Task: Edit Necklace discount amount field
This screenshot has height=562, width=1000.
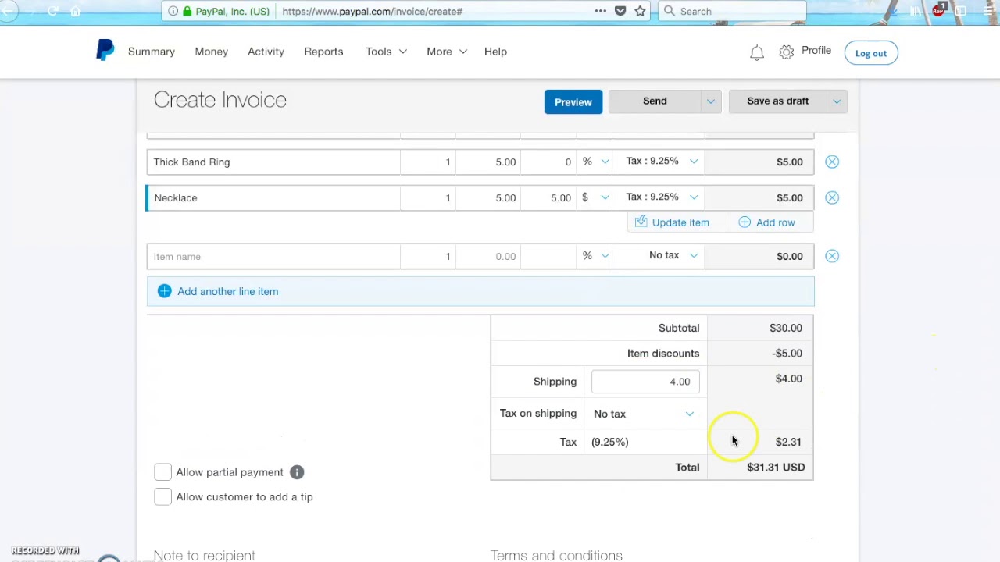Action: [x=549, y=197]
